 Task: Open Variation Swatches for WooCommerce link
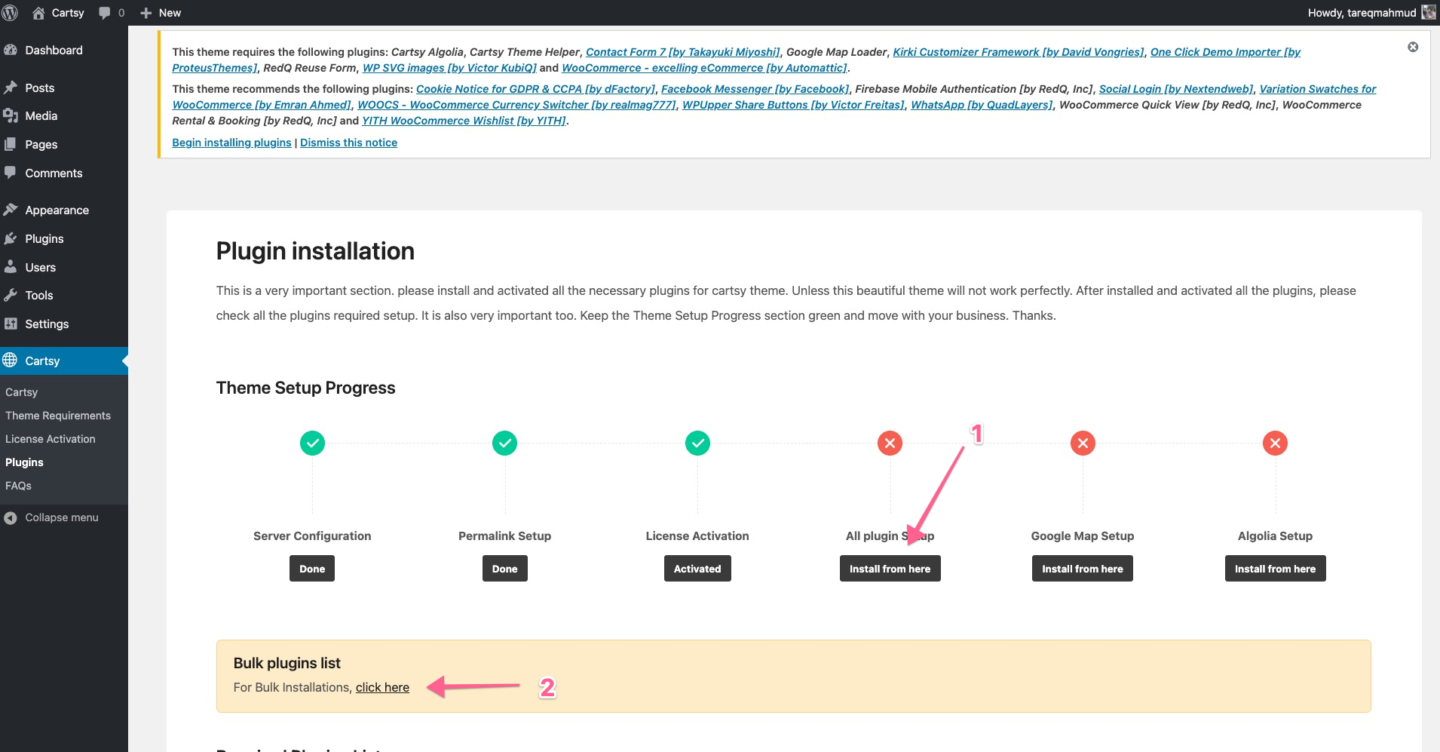point(1317,89)
